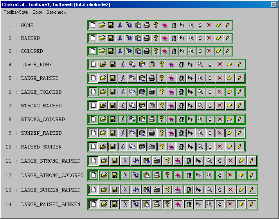Open the Toolbar-Style menu
This screenshot has height=219, width=279.
(16, 12)
